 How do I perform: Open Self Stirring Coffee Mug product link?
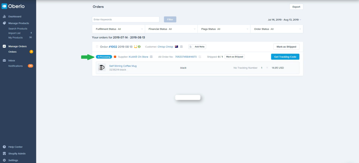[x=123, y=66]
